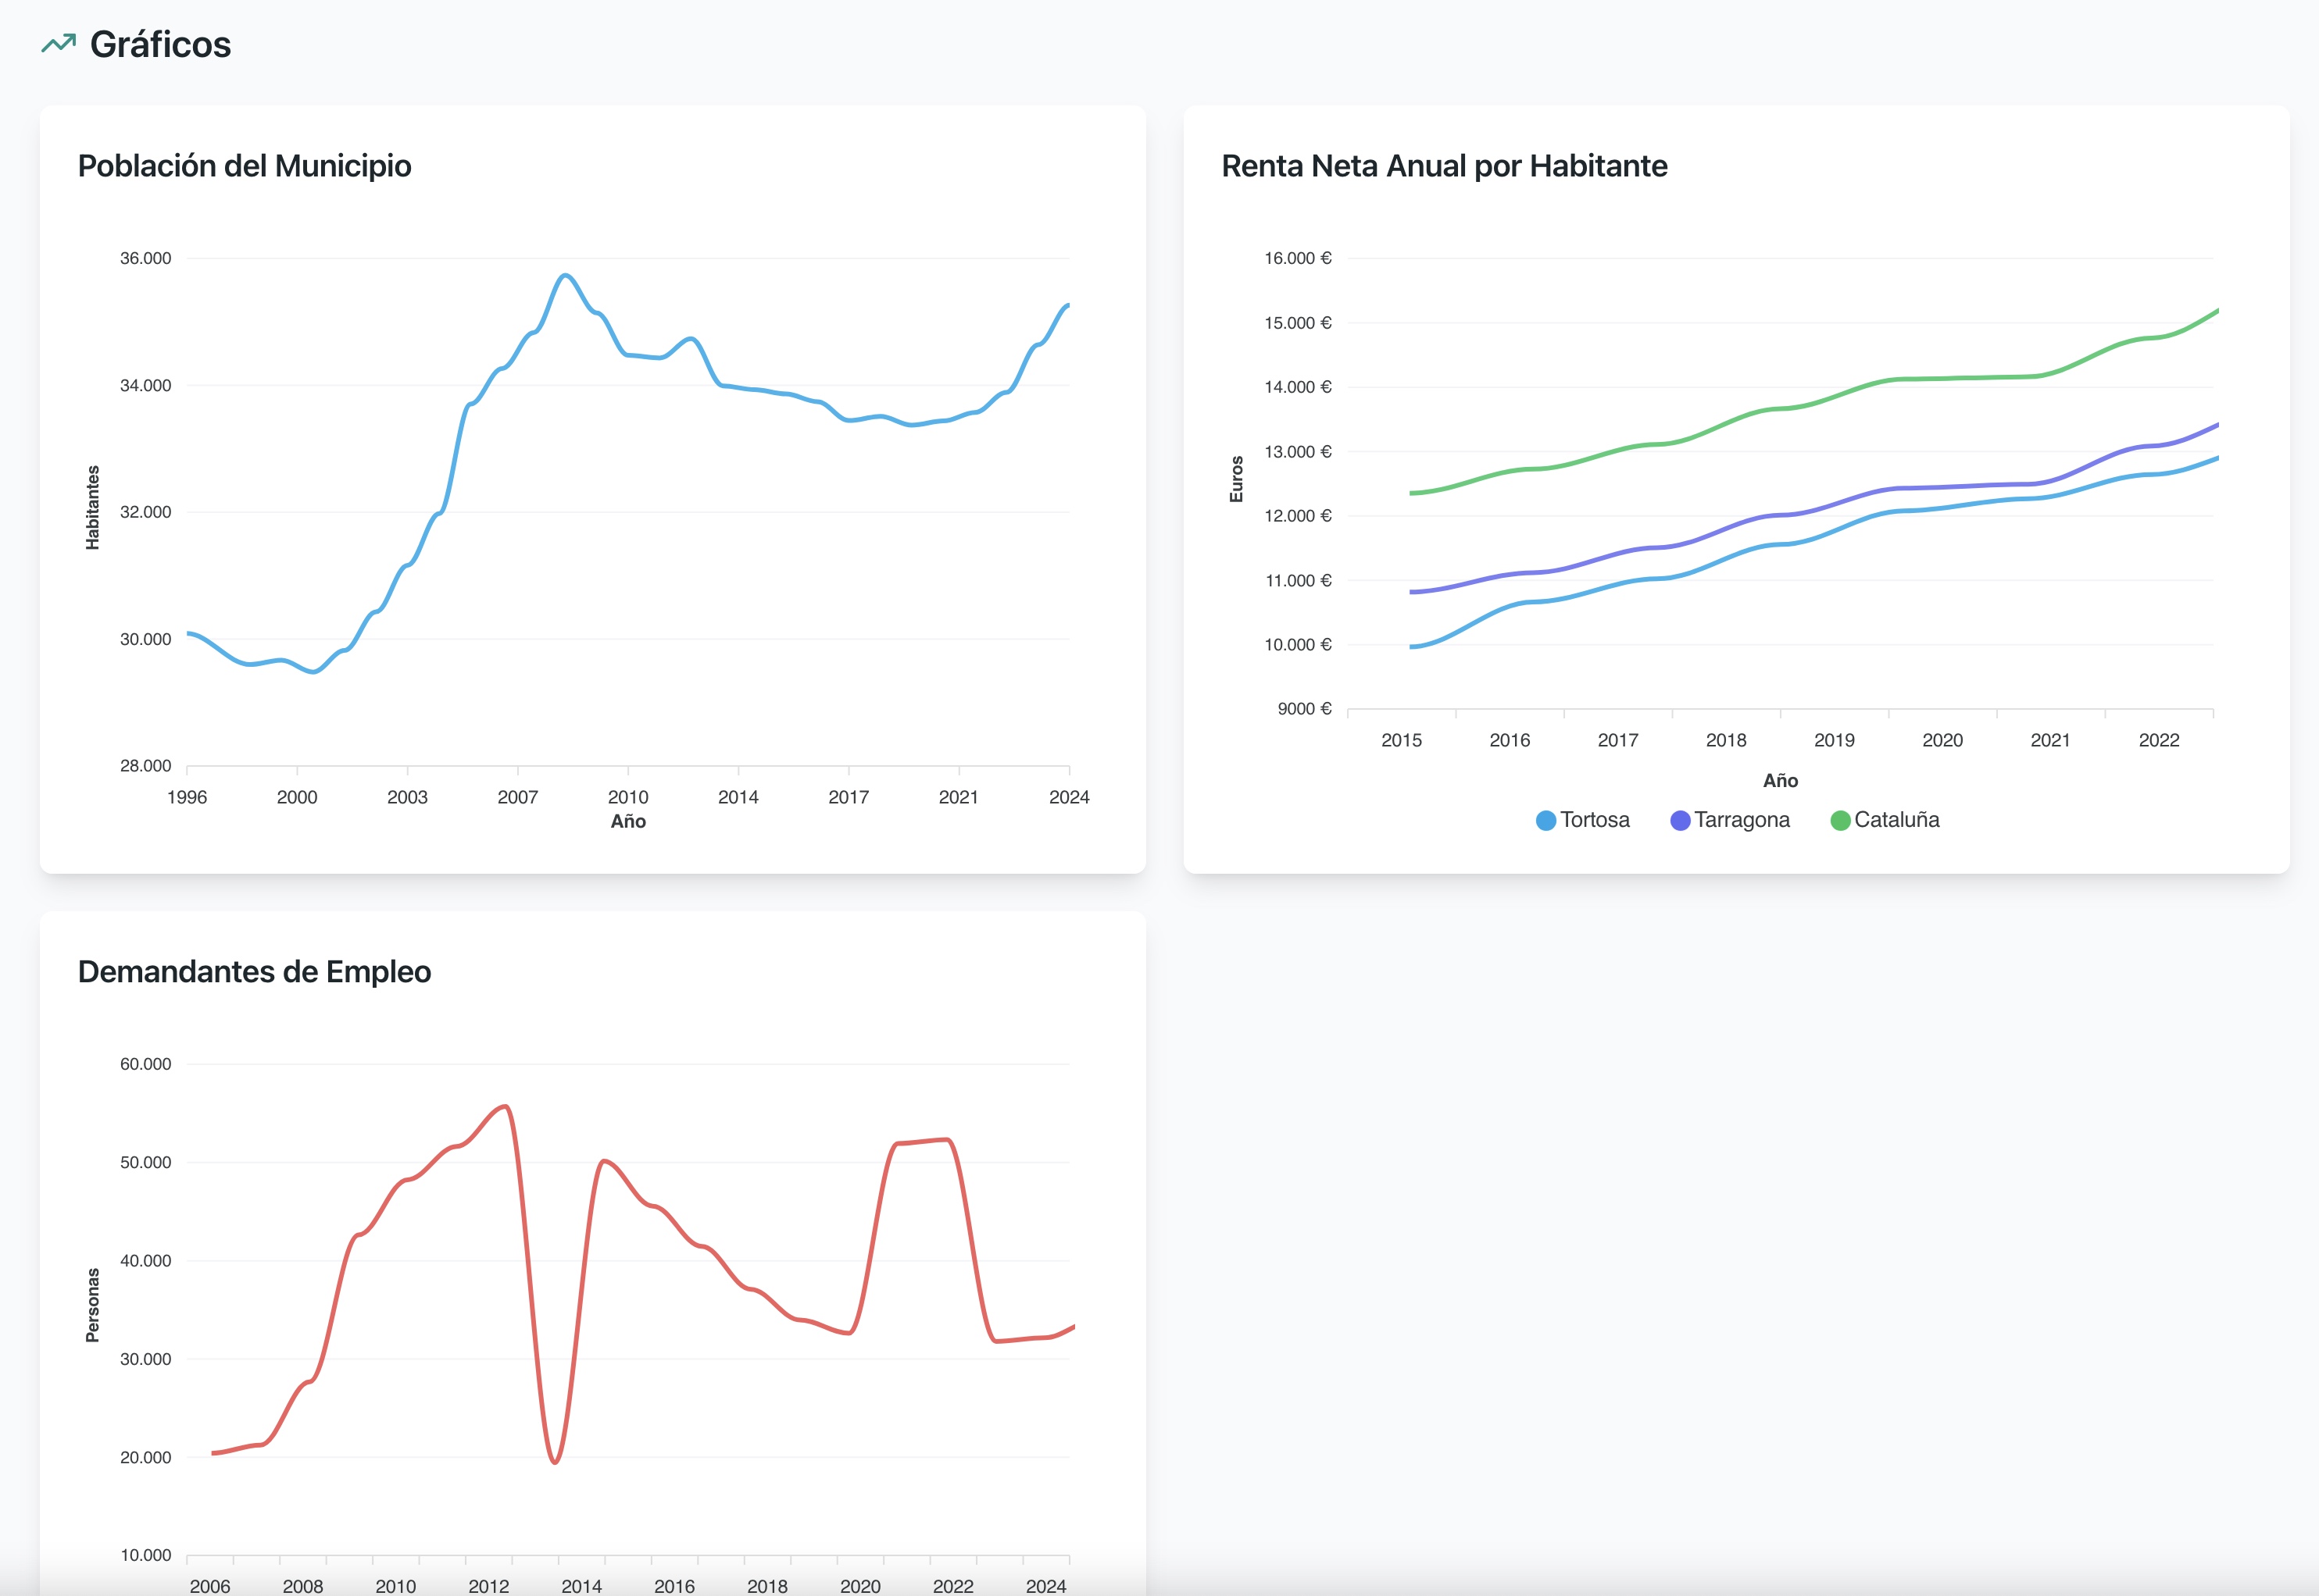Click the Renta Neta Anual por Habitante title
Image resolution: width=2319 pixels, height=1596 pixels.
coord(1442,166)
